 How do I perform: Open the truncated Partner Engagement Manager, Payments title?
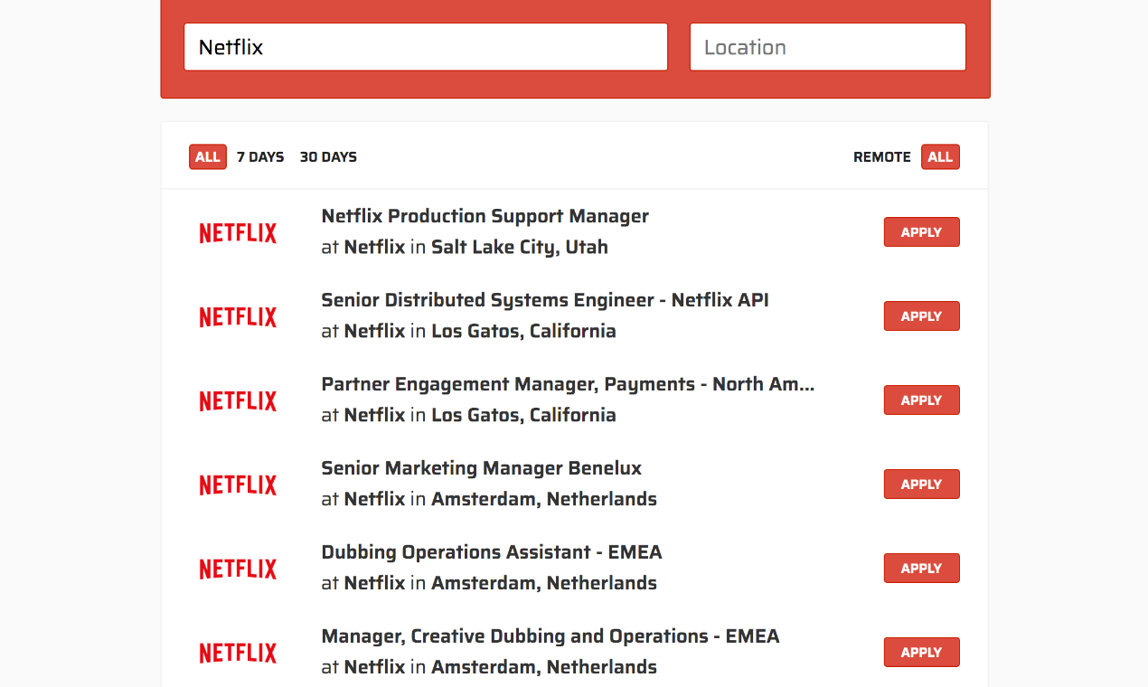point(568,384)
